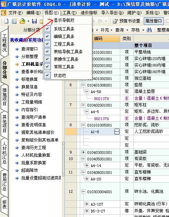Viewport: 169px width, 217px height.
Task: Click the new blank document toolbar icon
Action: [6, 21]
